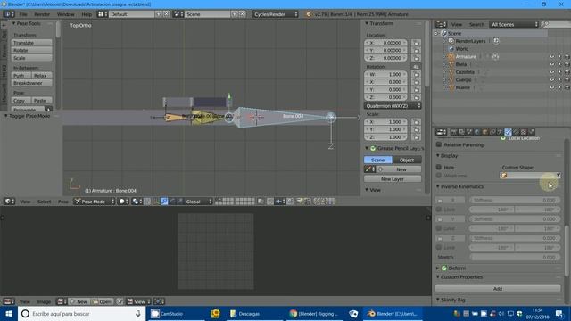Open the 3D viewport Select menu
Viewport: 571px width, 321px height.
click(44, 202)
